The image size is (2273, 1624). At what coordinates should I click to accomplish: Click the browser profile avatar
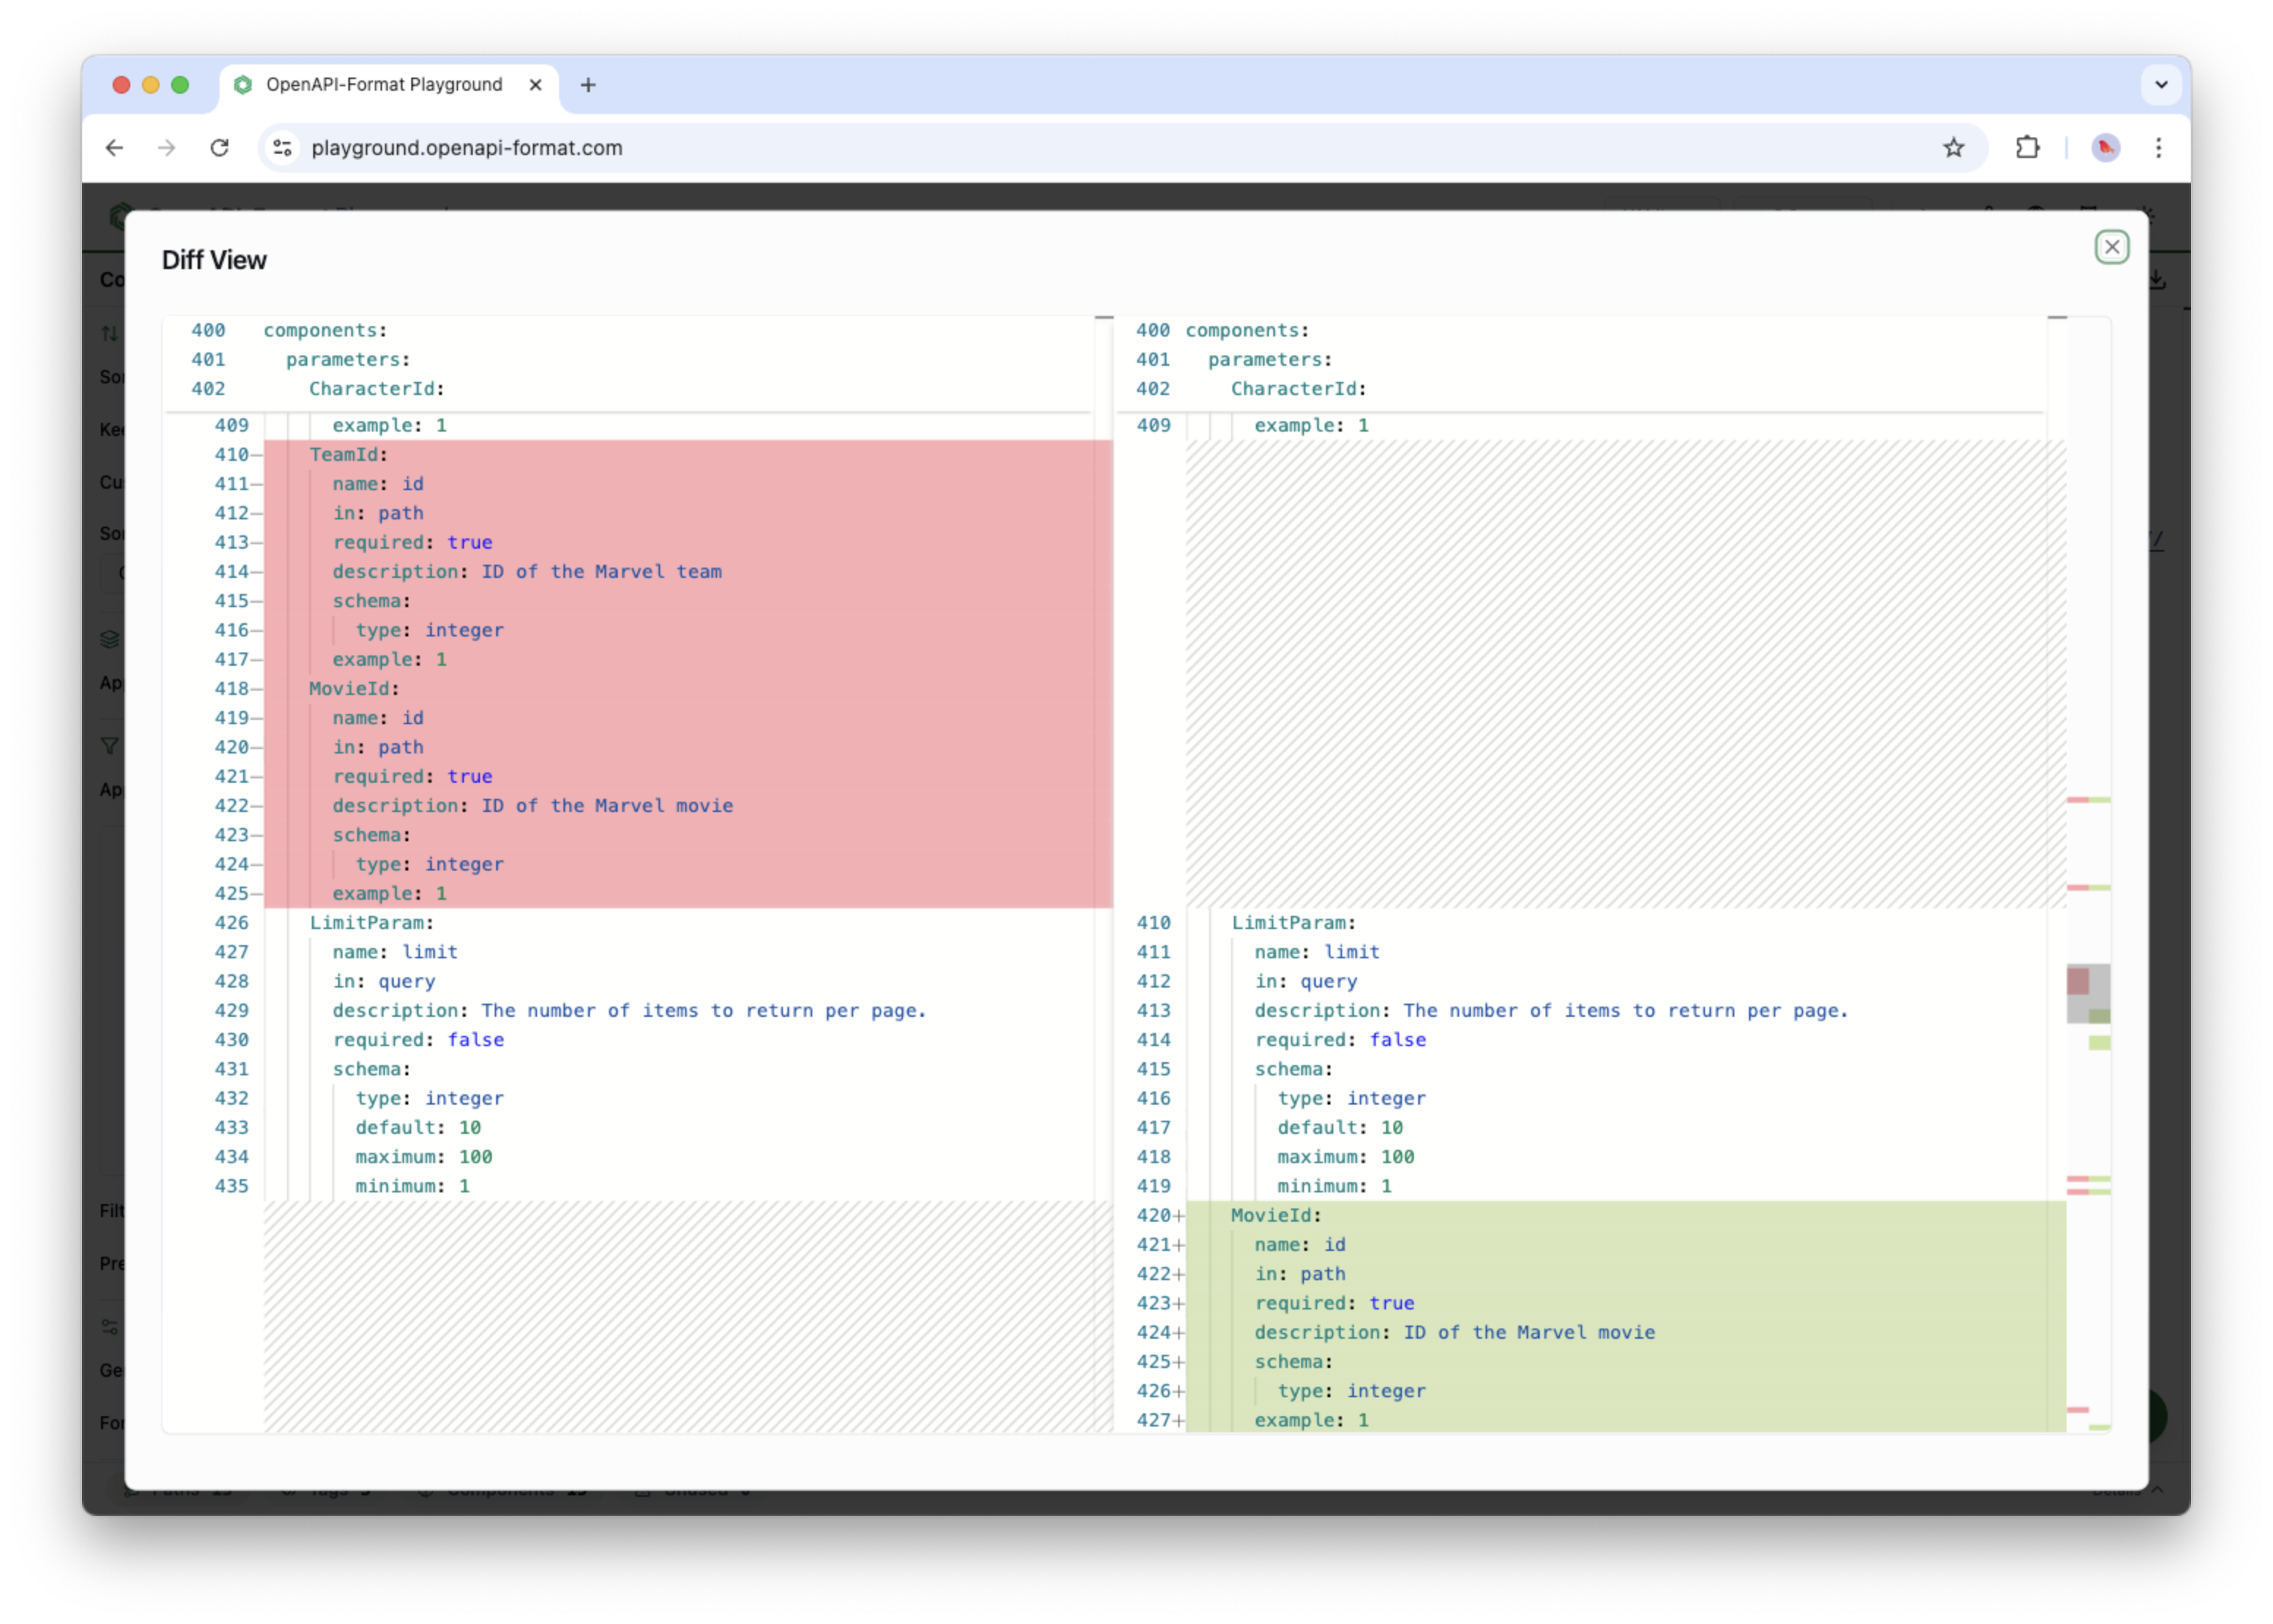click(x=2106, y=147)
